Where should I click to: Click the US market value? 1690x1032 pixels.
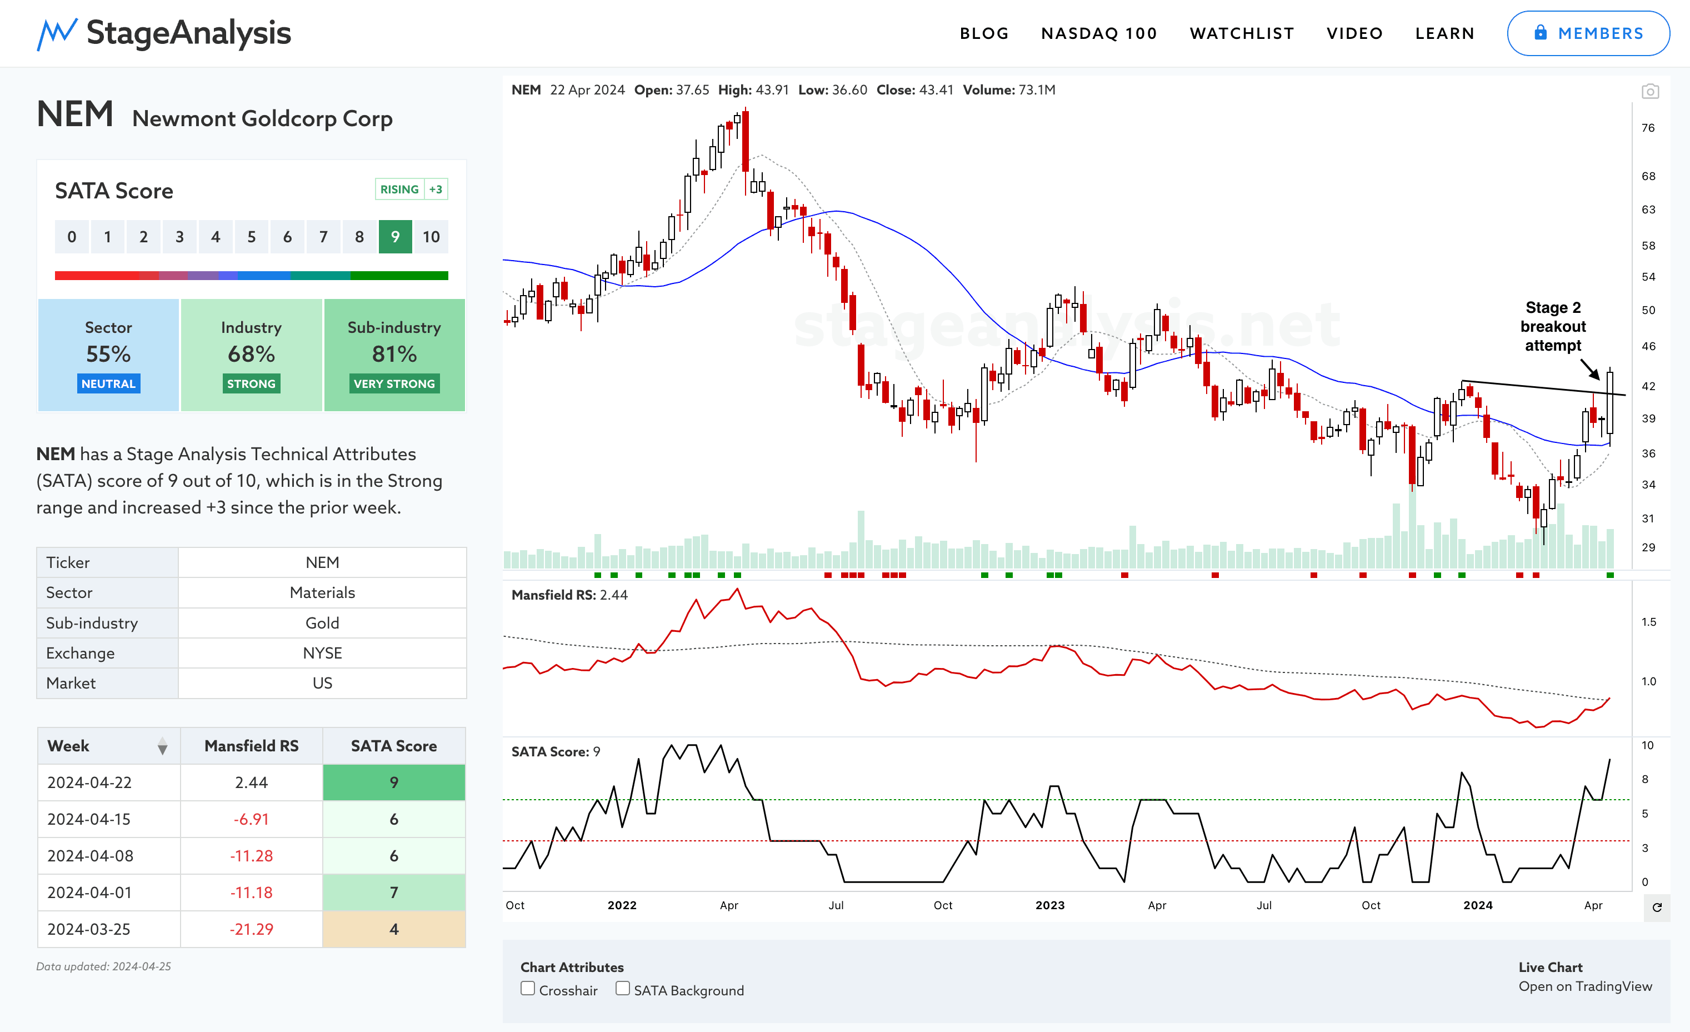pos(322,684)
